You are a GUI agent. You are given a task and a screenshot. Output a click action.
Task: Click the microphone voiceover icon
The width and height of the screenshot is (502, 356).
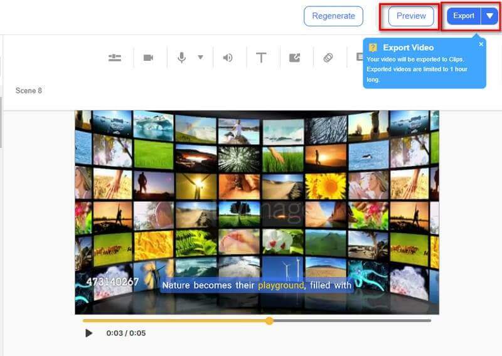point(182,58)
